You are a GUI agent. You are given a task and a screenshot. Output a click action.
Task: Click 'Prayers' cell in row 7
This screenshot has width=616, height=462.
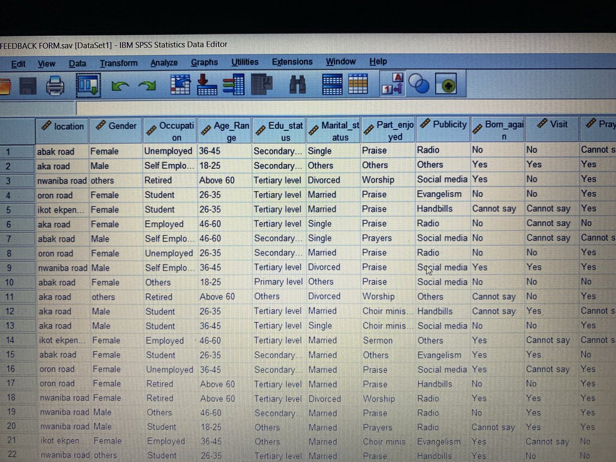click(x=389, y=238)
